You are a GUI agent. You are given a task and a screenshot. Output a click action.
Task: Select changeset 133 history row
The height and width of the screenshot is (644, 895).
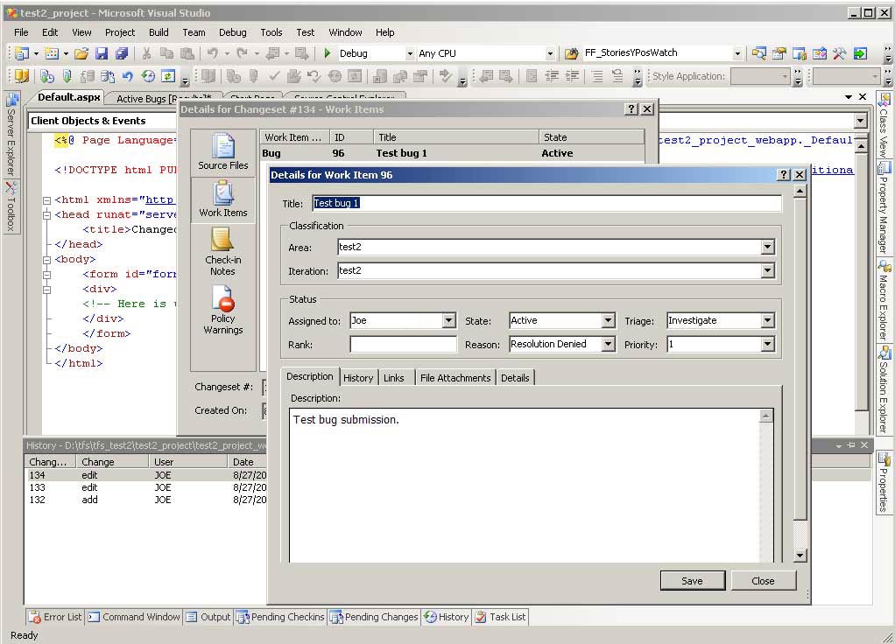click(x=145, y=487)
